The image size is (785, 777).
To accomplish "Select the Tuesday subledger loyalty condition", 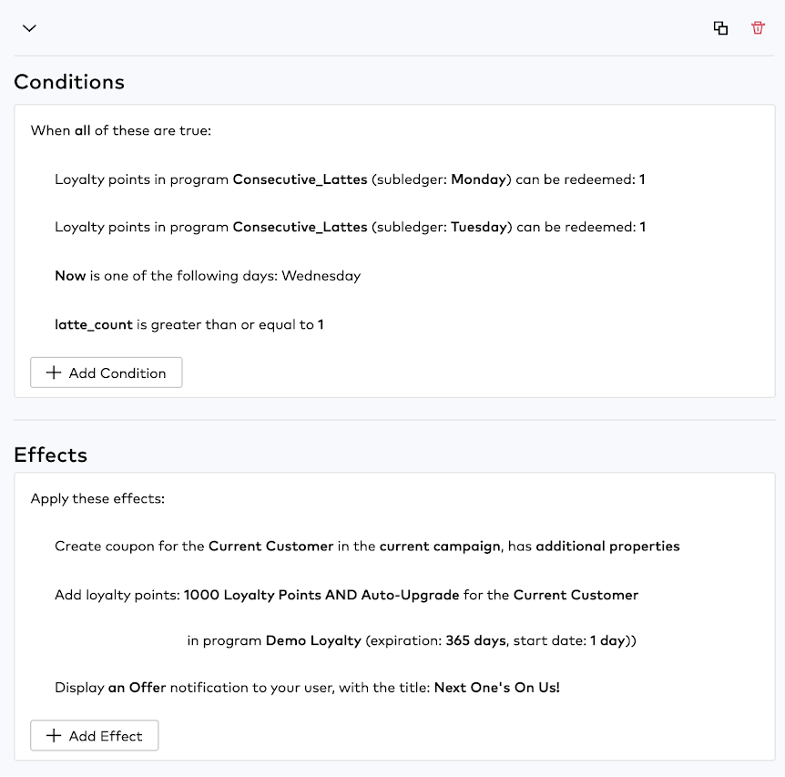I will pyautogui.click(x=349, y=227).
